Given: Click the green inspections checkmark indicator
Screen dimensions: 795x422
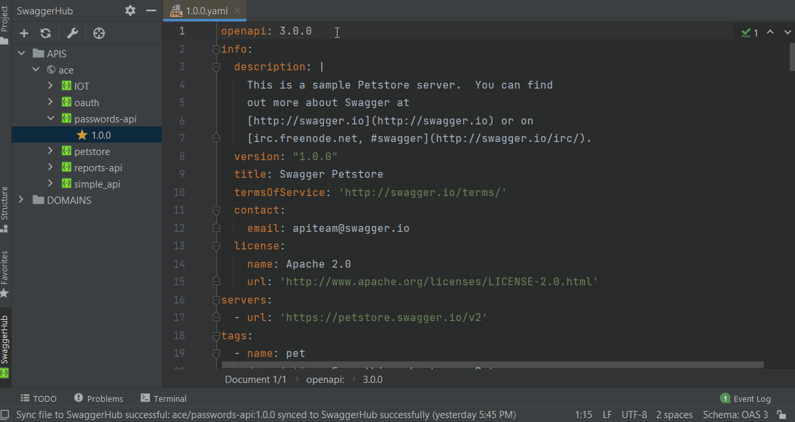Looking at the screenshot, I should [746, 31].
